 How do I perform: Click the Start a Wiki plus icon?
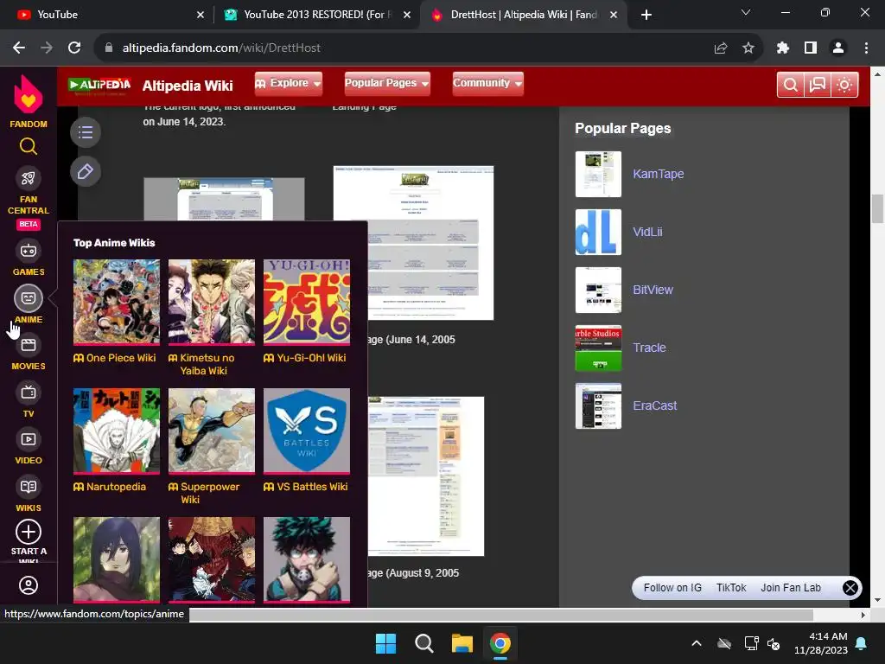point(29,532)
